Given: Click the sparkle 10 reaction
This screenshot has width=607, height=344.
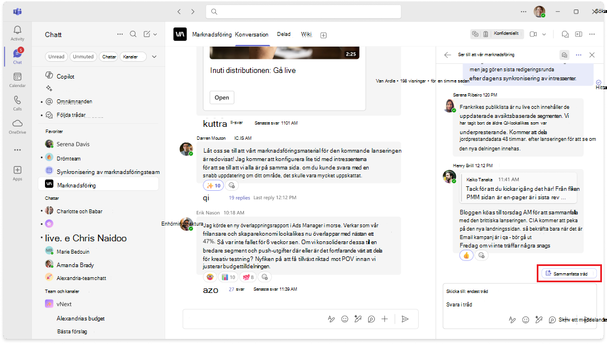Looking at the screenshot, I should [214, 186].
